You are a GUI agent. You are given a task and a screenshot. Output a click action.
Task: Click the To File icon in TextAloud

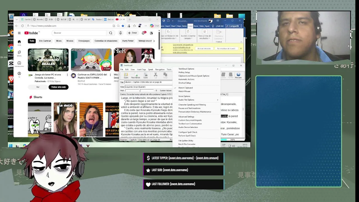231,75
